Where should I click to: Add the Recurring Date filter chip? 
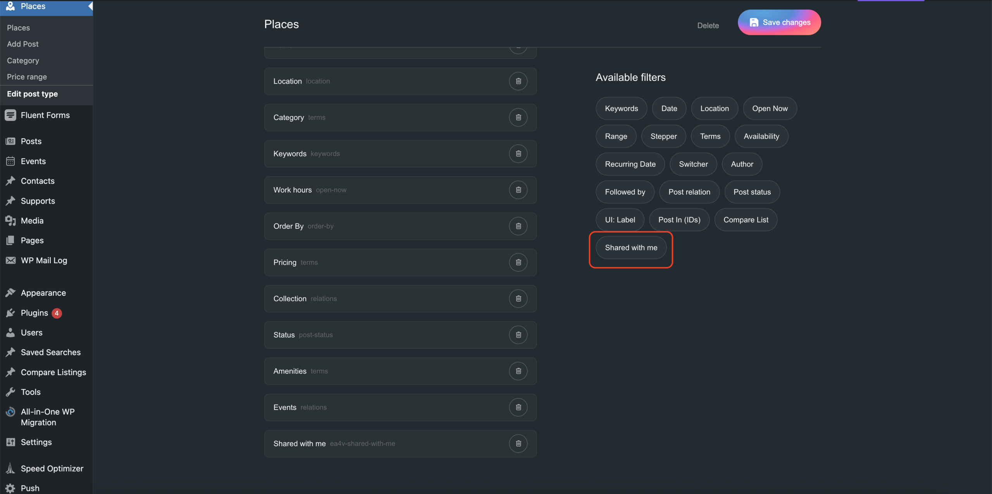[630, 164]
